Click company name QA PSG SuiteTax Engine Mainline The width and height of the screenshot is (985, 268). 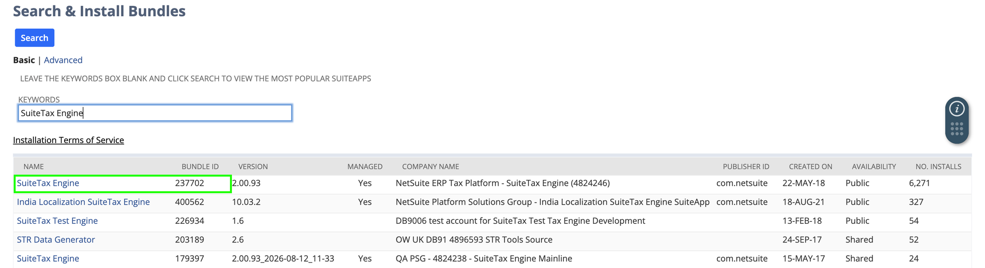(x=484, y=259)
